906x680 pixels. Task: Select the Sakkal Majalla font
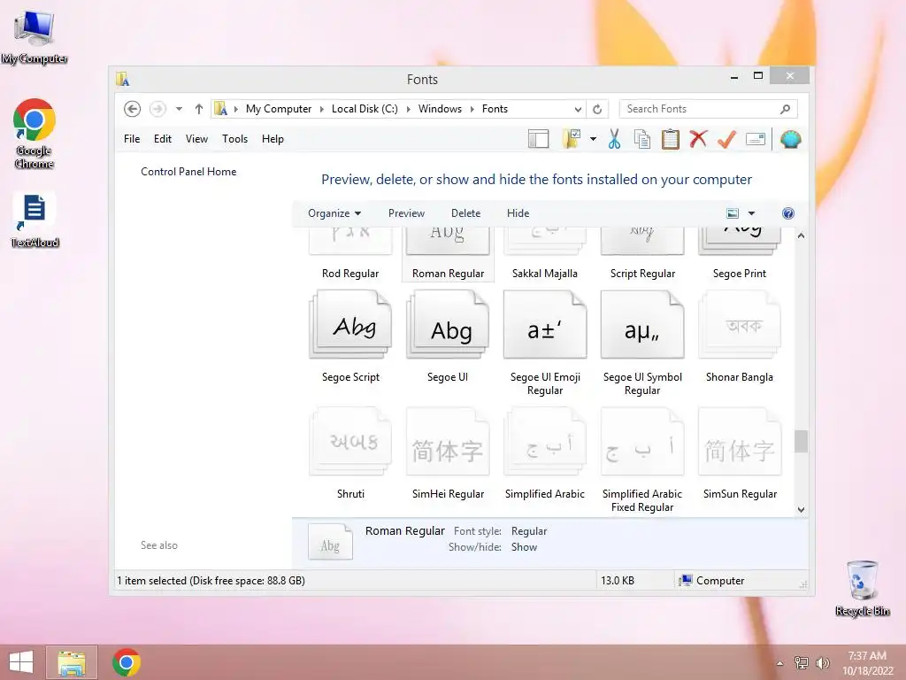pos(545,253)
